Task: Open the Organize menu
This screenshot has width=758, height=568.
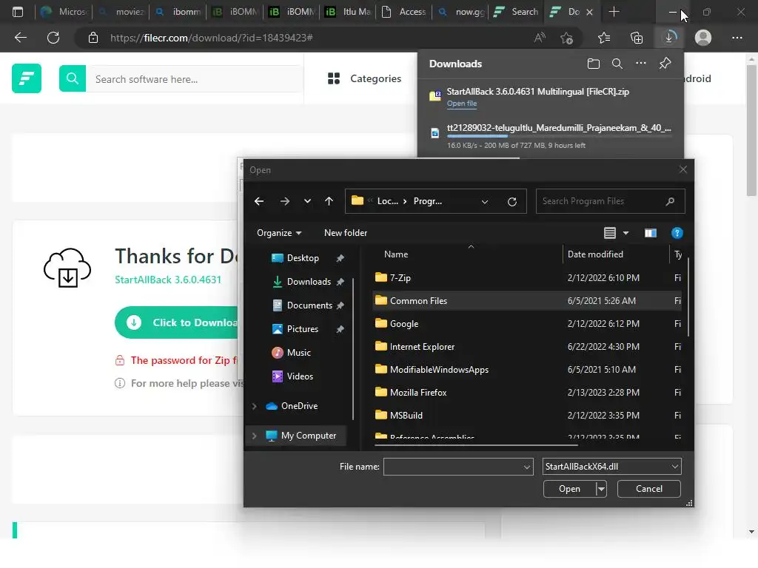Action: pyautogui.click(x=279, y=233)
